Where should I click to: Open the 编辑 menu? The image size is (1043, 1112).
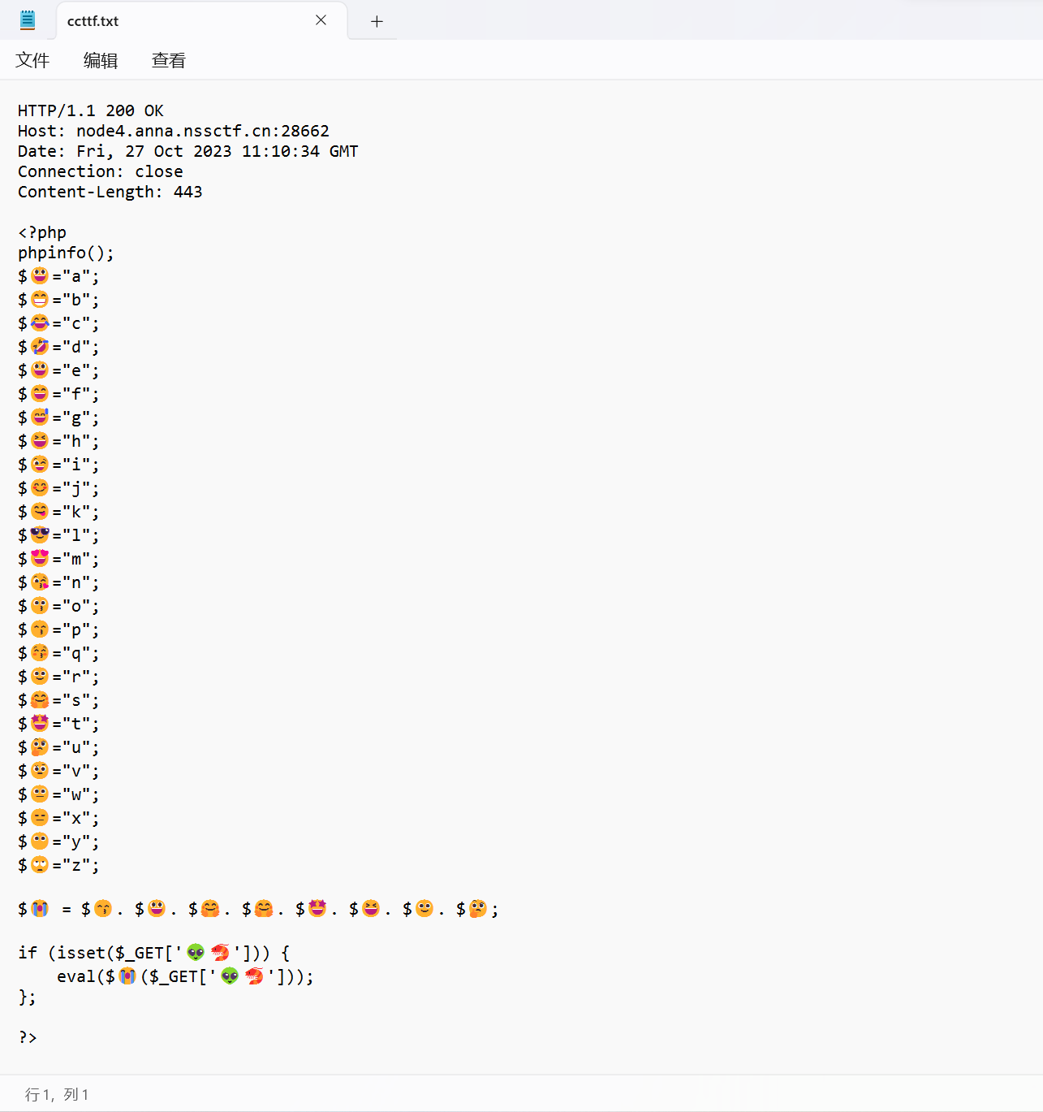pos(101,60)
